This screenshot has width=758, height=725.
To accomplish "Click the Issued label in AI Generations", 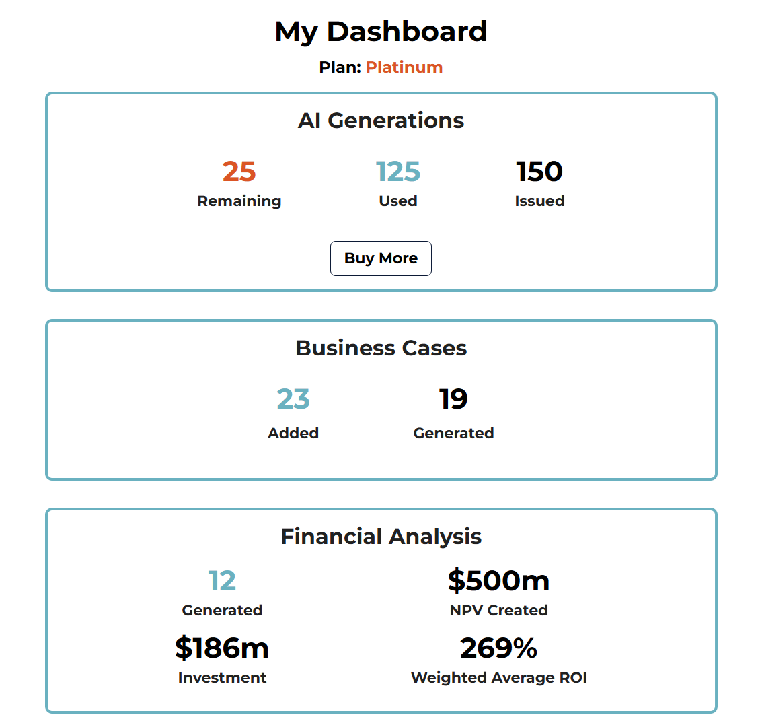I will pos(539,201).
